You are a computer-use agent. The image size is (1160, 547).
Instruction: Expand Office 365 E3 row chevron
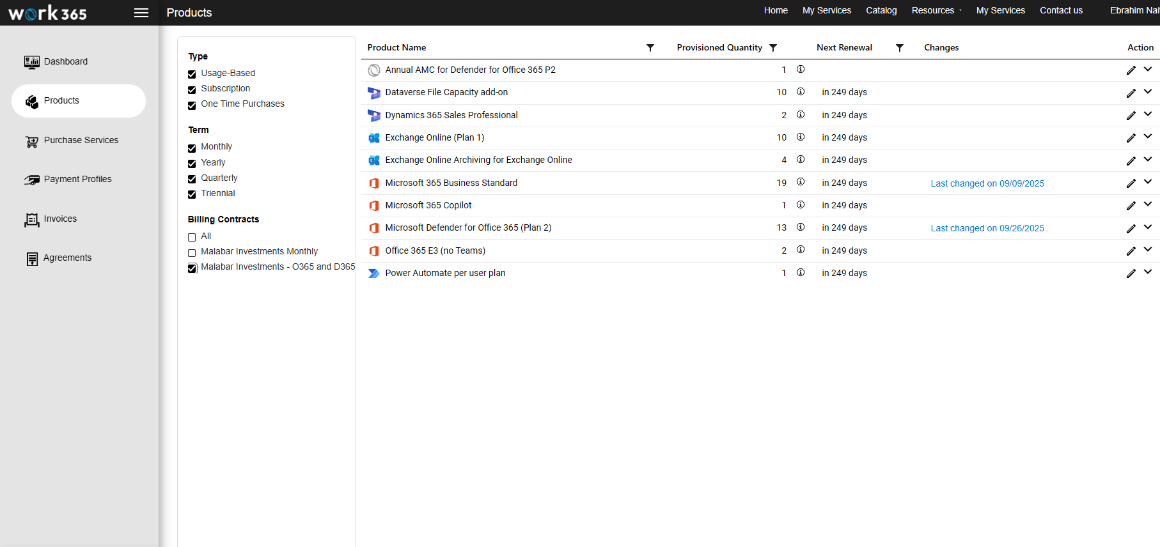(x=1148, y=249)
